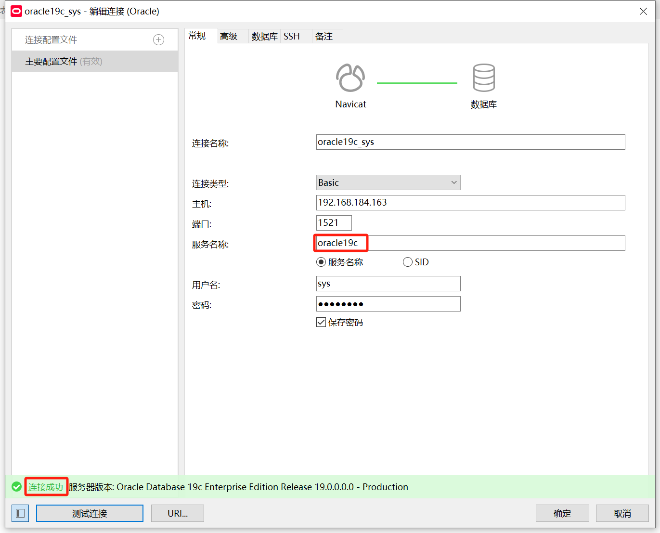Confirm with the 确定 button

[x=562, y=513]
